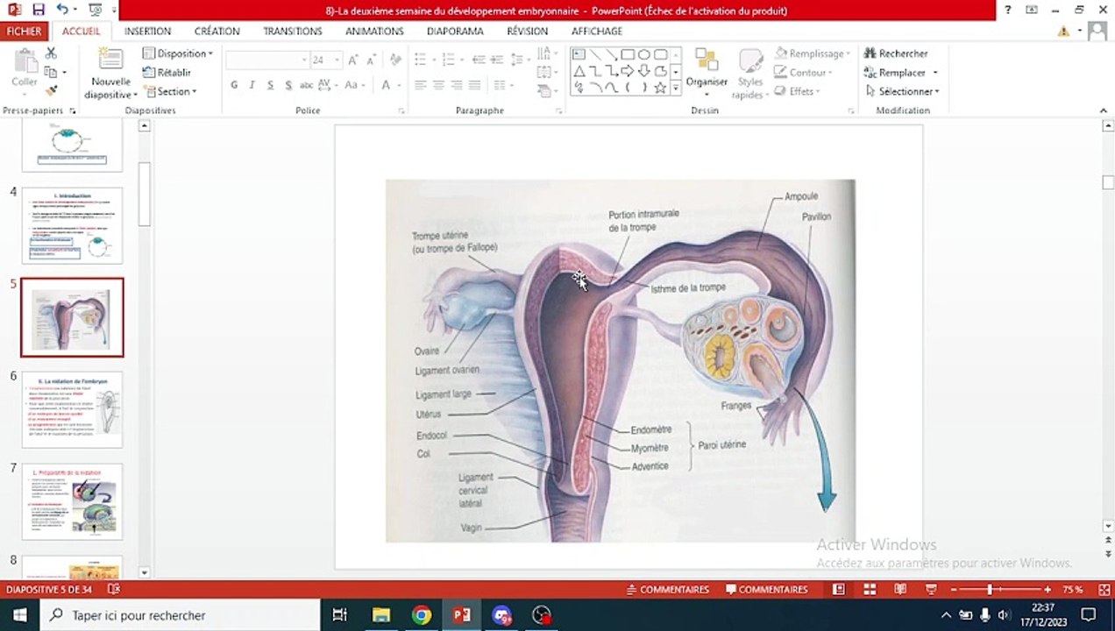The width and height of the screenshot is (1115, 631).
Task: Expand the Section dropdown menu
Action: pyautogui.click(x=172, y=91)
